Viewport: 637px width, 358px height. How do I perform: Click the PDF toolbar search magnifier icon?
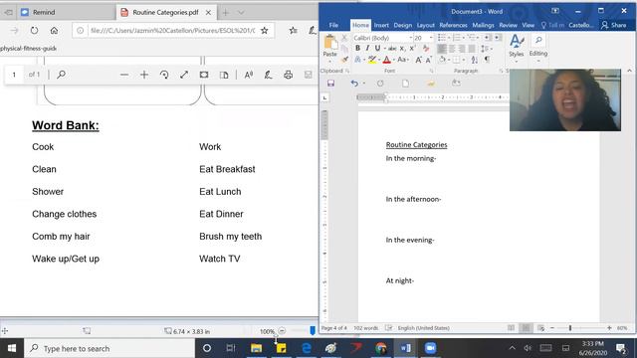click(62, 75)
